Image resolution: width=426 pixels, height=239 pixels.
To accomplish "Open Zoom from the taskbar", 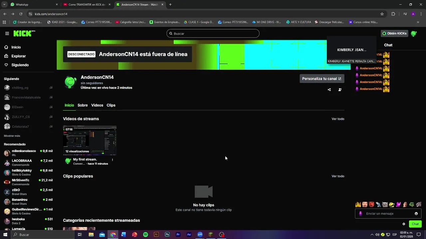I will click(x=200, y=235).
